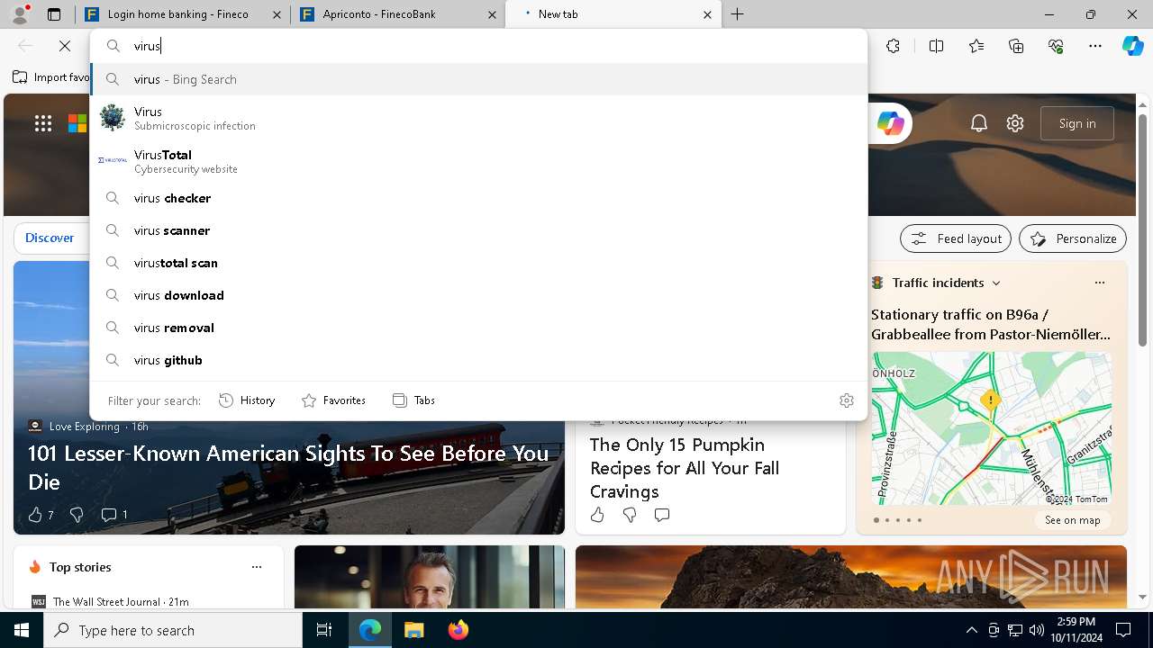Open 101 Lesser-Known American Sights article
The image size is (1153, 648).
288,467
